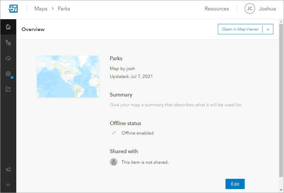Click Open in Map Viewer button
This screenshot has width=284, height=193.
240,29
